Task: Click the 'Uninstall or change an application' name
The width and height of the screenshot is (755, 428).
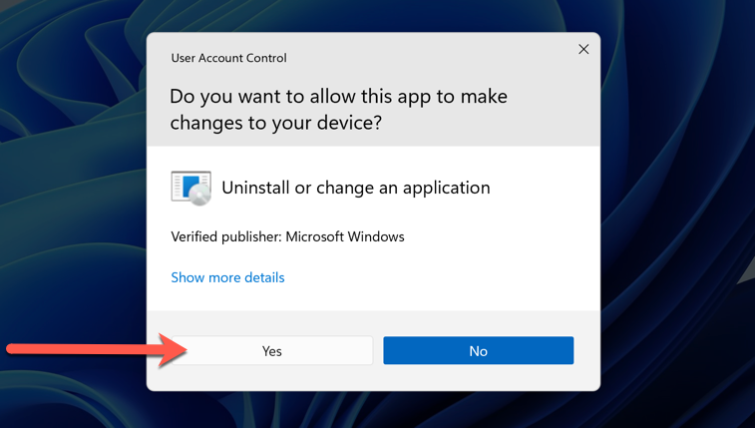Action: coord(356,188)
